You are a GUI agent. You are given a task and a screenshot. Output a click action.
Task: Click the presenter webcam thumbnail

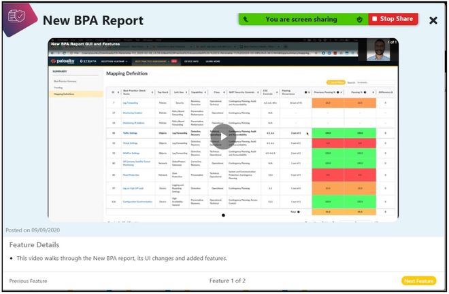point(378,50)
